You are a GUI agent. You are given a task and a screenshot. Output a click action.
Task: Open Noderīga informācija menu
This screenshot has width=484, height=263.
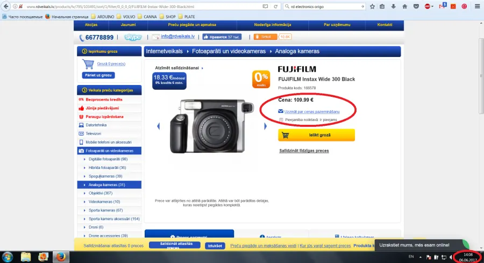point(273,25)
